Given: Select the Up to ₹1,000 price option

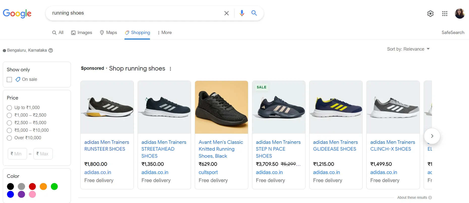Looking at the screenshot, I should pyautogui.click(x=9, y=108).
